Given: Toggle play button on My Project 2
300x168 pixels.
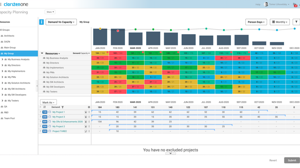Looking at the screenshot, I should pyautogui.click(x=85, y=126).
